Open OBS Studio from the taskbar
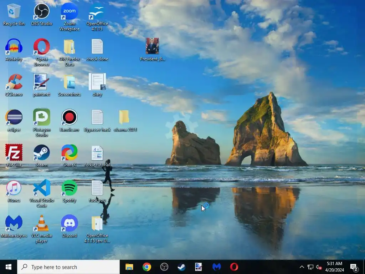This screenshot has height=274, width=365. point(164,267)
